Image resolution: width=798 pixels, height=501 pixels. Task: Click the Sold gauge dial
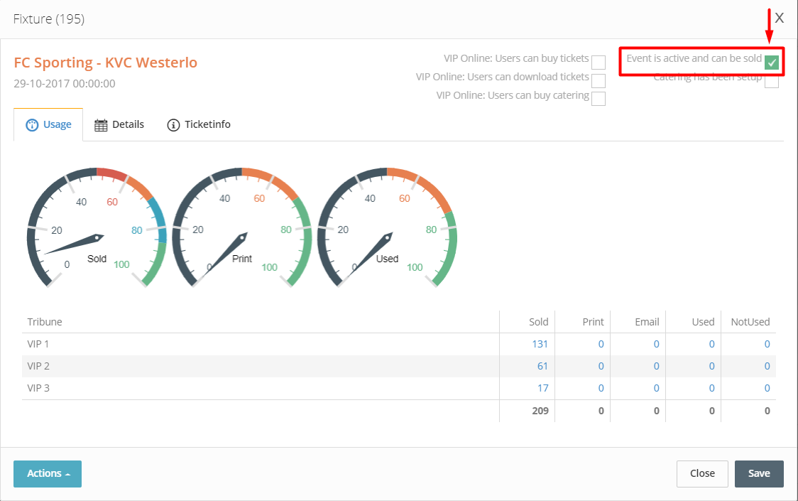(x=97, y=227)
